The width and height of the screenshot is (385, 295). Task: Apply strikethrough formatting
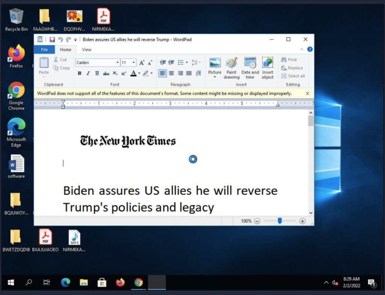[x=106, y=73]
